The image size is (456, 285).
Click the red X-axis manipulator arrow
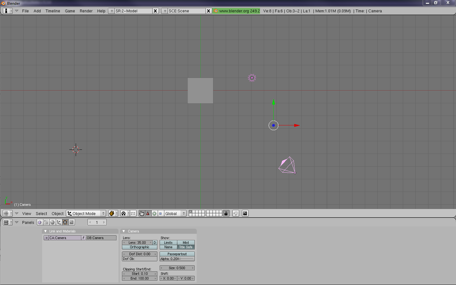(x=297, y=125)
